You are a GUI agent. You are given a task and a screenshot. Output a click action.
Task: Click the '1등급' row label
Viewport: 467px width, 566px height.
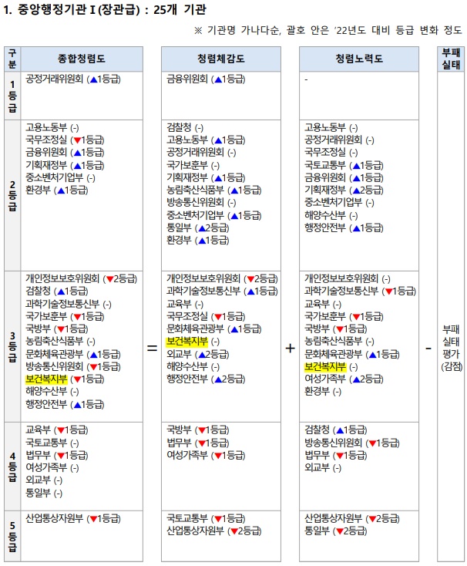coord(12,96)
